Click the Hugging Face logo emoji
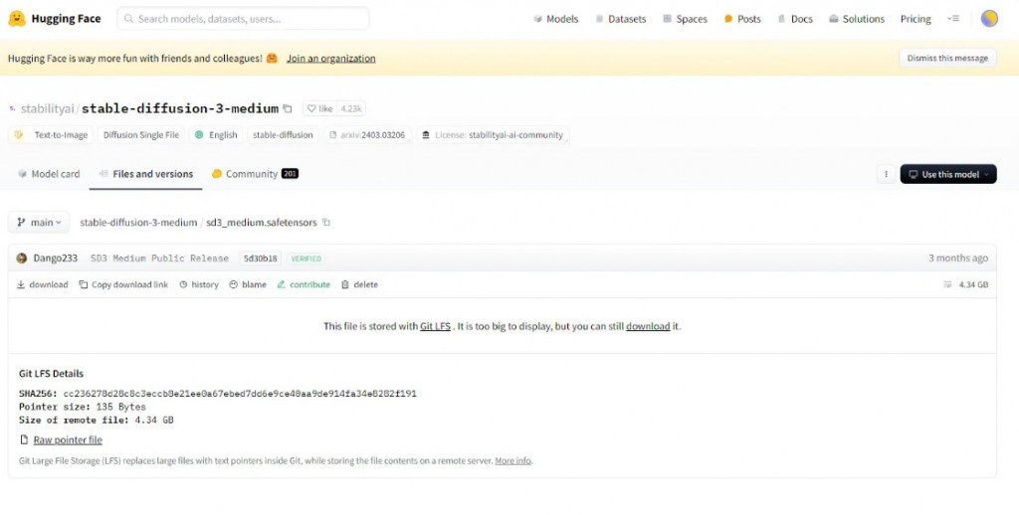1019x515 pixels. pyautogui.click(x=16, y=19)
